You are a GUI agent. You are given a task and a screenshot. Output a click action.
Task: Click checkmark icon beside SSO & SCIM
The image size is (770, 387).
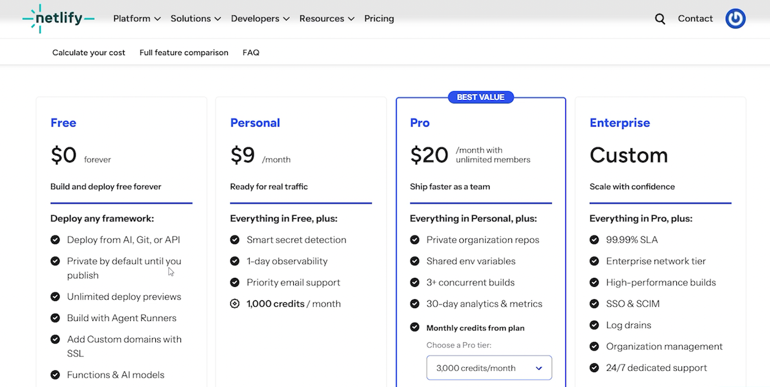594,304
